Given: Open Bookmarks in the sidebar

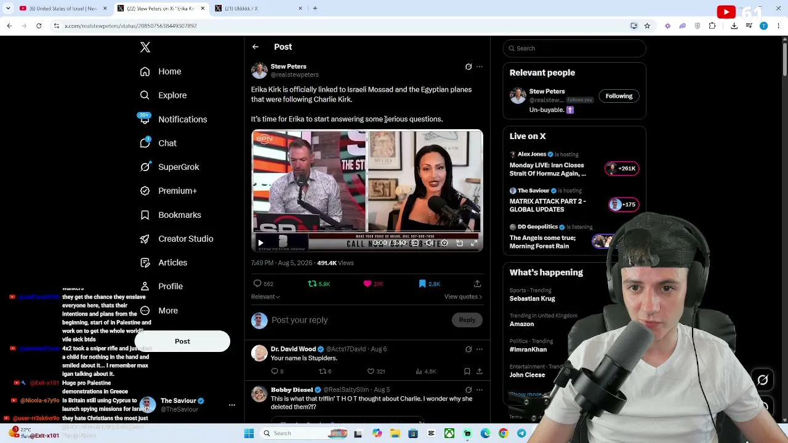Looking at the screenshot, I should (x=171, y=215).
